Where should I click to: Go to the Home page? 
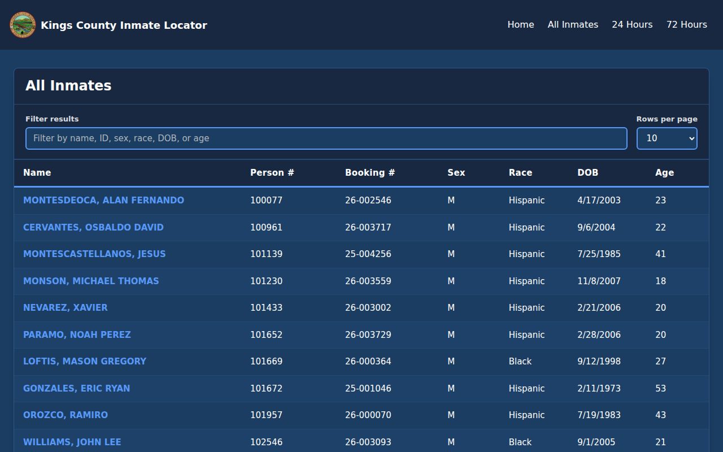[x=521, y=24]
